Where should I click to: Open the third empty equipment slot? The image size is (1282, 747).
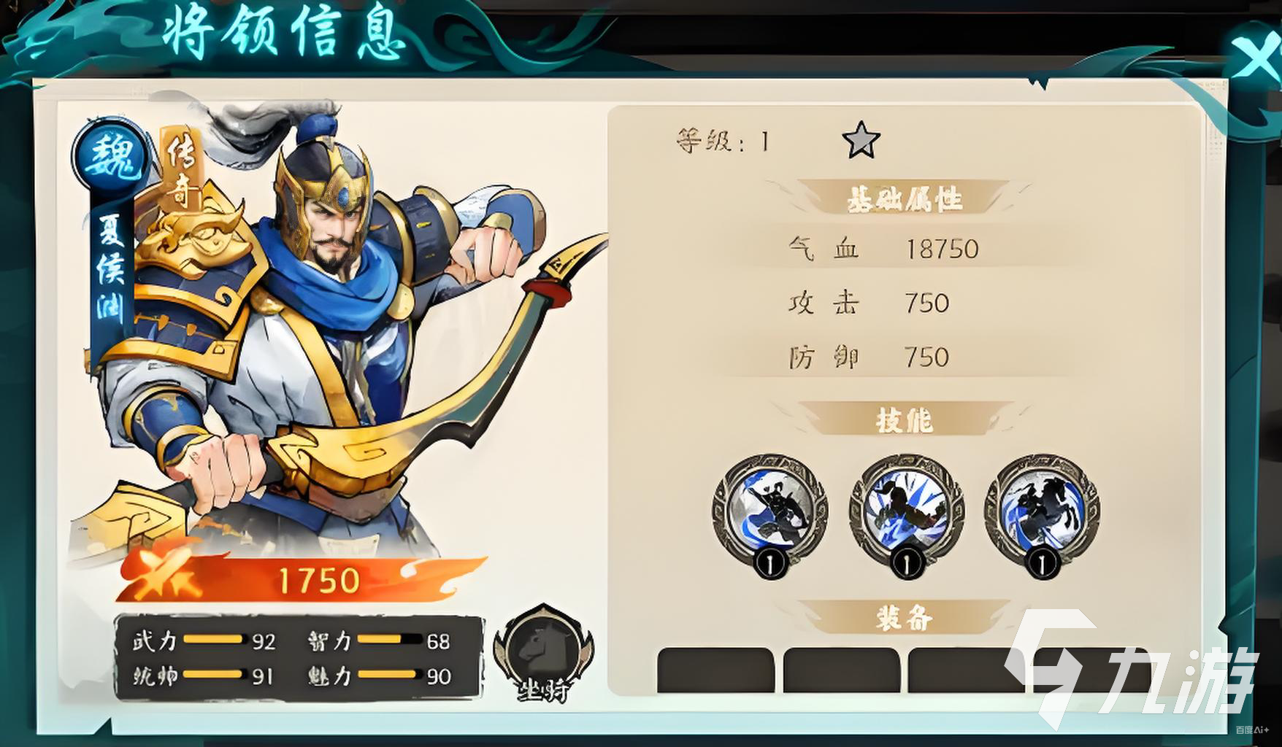(x=967, y=670)
